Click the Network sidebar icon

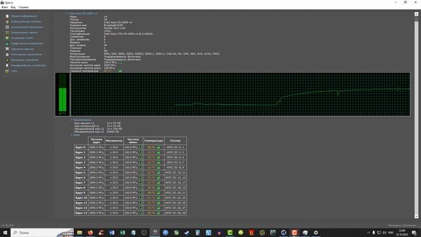[7, 71]
